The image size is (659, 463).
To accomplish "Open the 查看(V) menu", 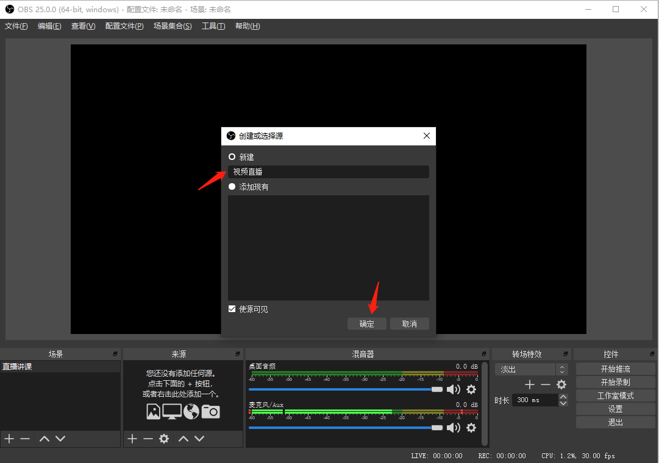I will click(84, 26).
